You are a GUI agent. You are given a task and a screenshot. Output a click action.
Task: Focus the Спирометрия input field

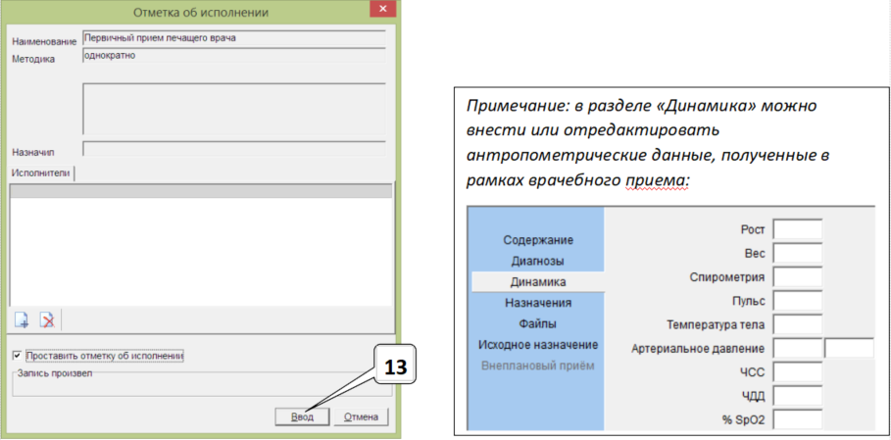tap(797, 277)
